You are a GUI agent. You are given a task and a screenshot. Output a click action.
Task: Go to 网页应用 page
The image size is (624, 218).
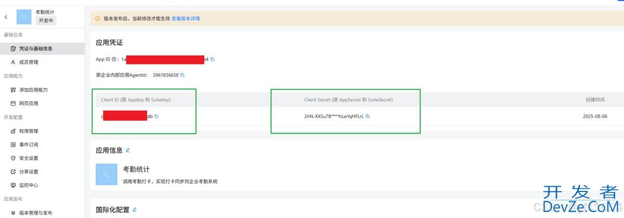click(28, 103)
